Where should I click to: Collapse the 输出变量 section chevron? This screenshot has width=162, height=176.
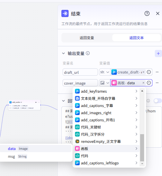pos(63,53)
